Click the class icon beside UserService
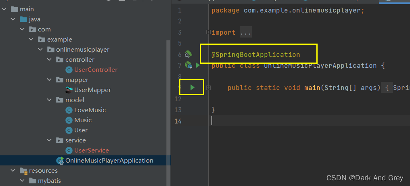 click(69, 150)
